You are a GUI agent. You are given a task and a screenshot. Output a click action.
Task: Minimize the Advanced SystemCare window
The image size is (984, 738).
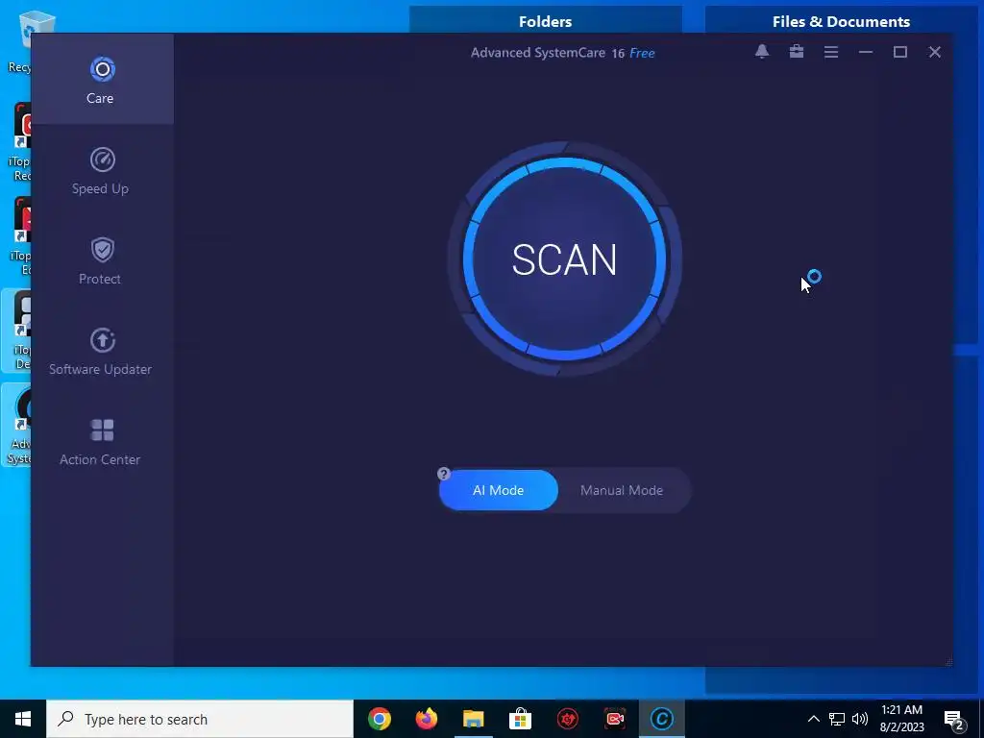click(866, 52)
